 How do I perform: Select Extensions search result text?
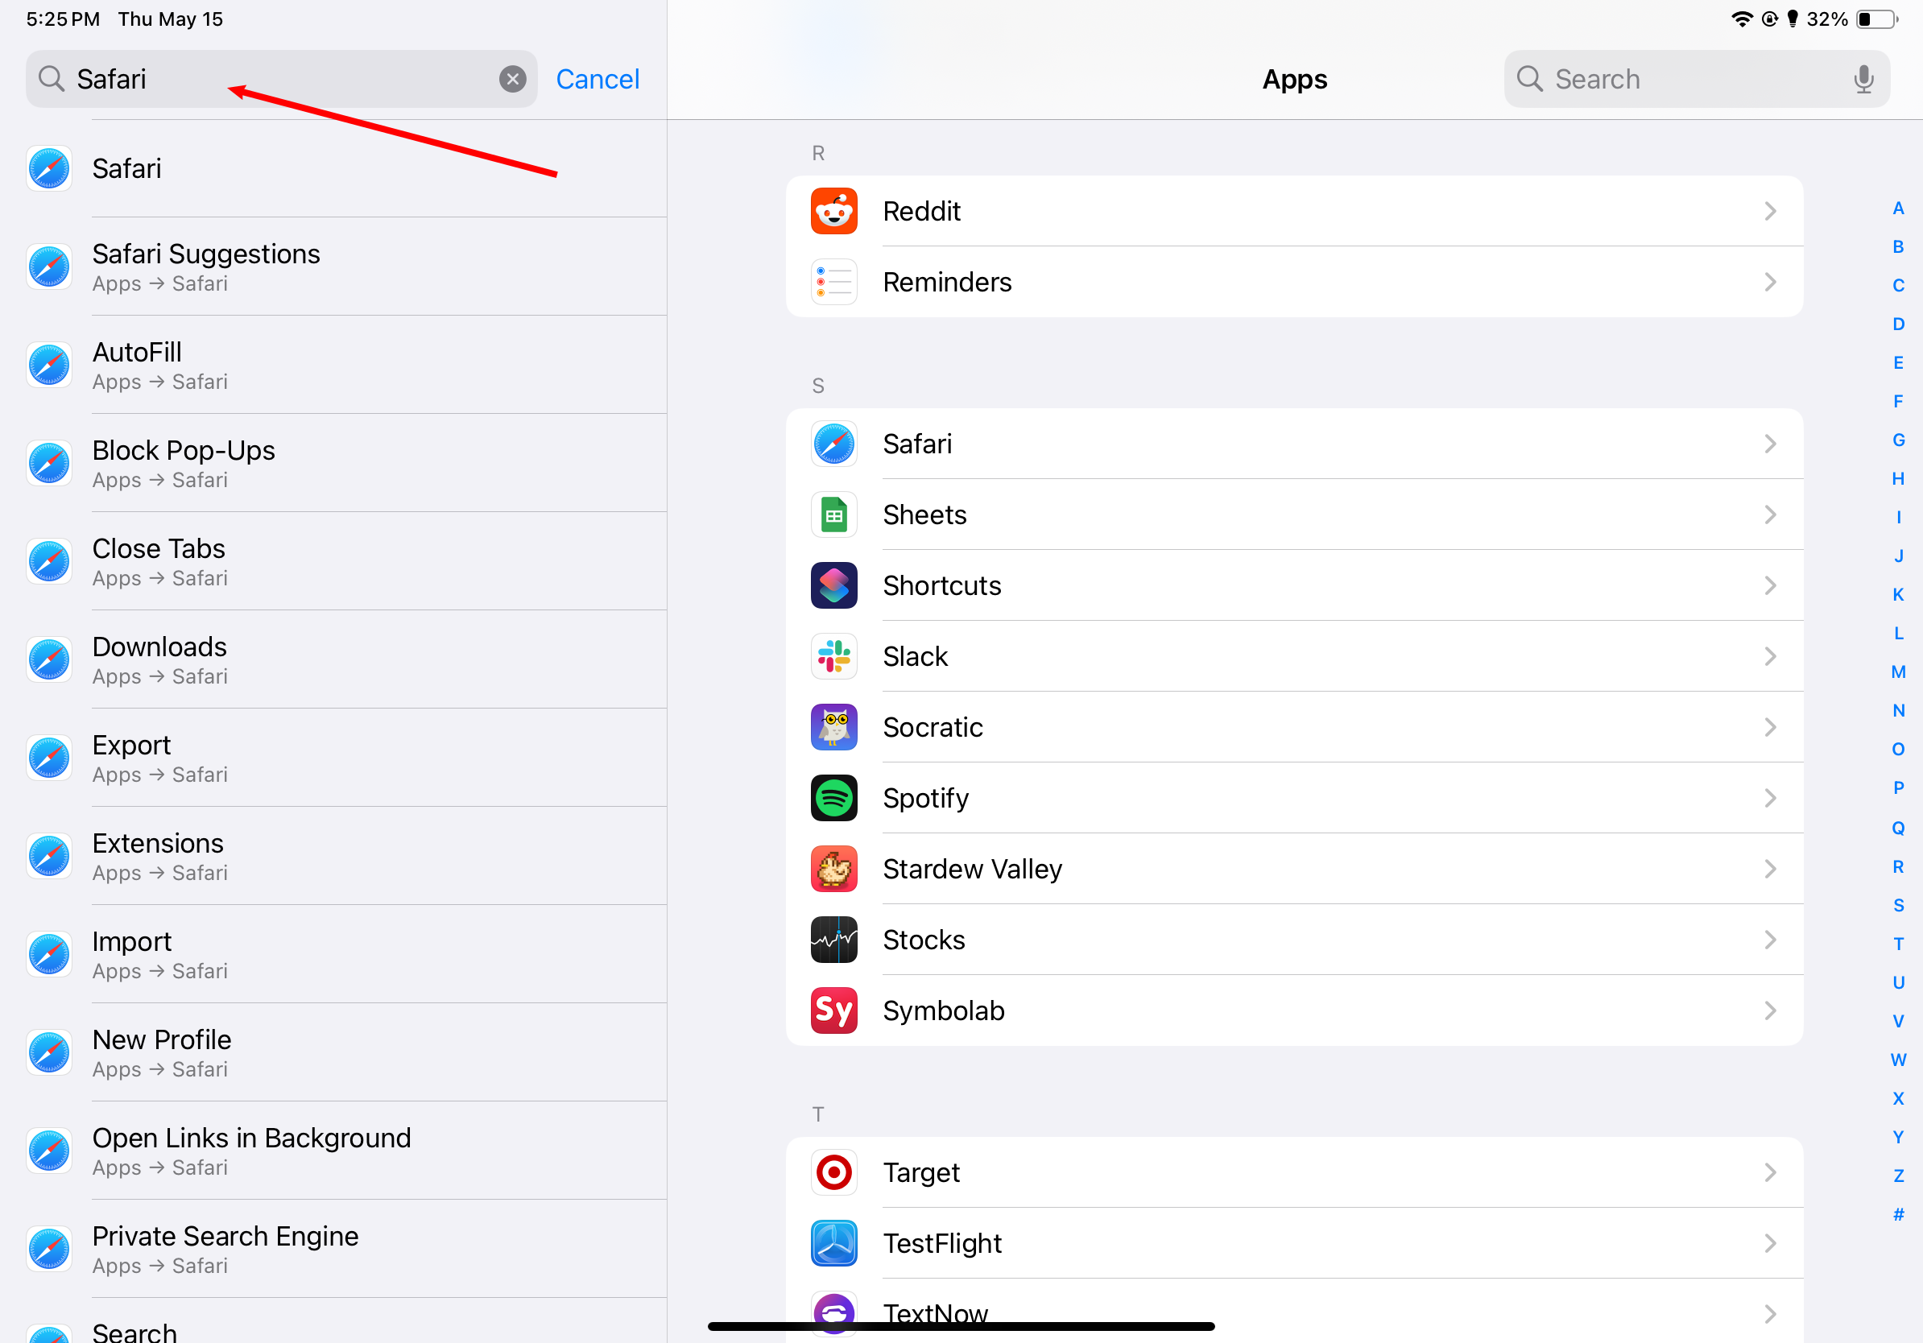click(x=158, y=843)
